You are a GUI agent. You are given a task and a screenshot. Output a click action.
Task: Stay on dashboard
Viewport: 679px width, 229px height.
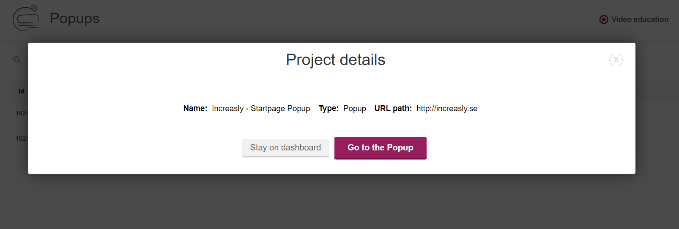(285, 148)
